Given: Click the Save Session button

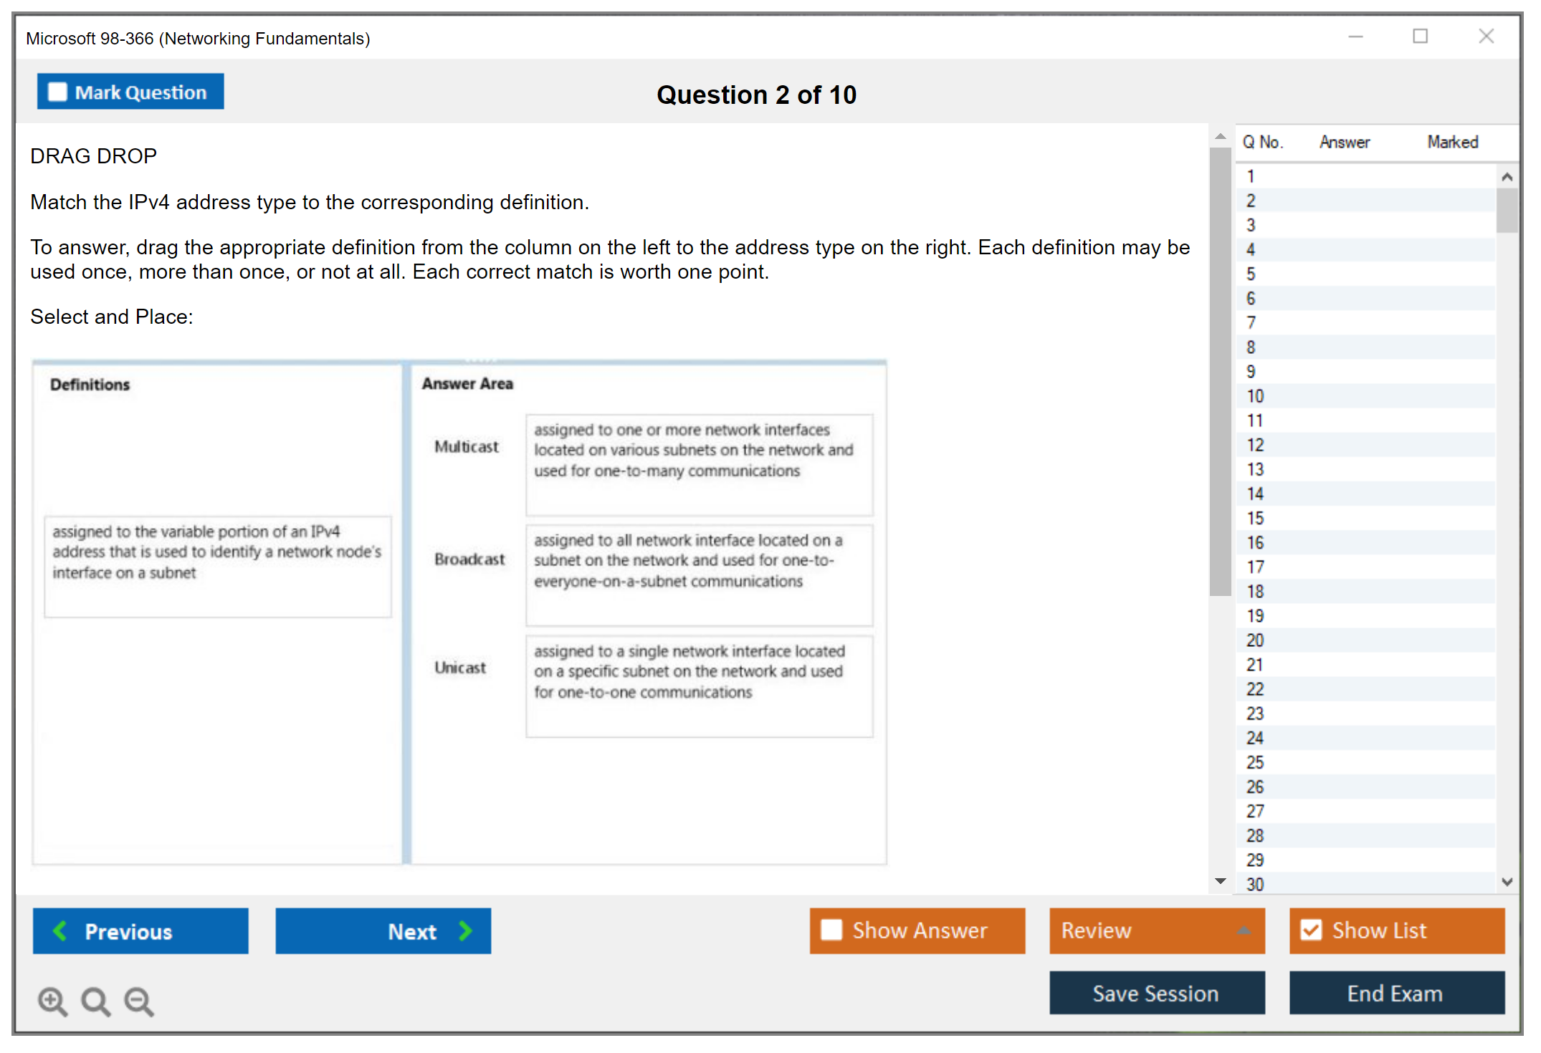Looking at the screenshot, I should pos(1156,993).
